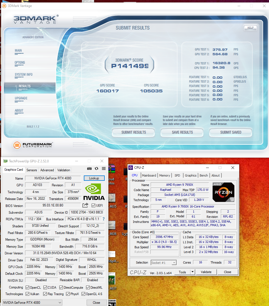Click the GPU name field NVIDIA GeForce RTX 4080
Screen dimensions: 269x306
tap(53, 178)
